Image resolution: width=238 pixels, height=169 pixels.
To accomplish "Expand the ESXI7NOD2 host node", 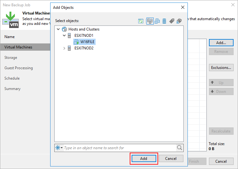I will coord(64,48).
